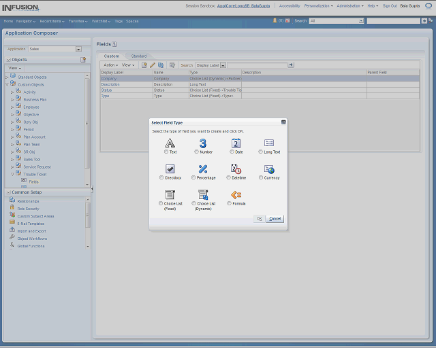This screenshot has width=436, height=348.
Task: Open the Application Sales dropdown
Action: 78,49
